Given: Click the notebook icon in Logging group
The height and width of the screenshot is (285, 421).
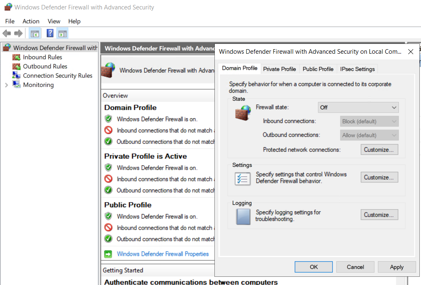Looking at the screenshot, I should click(243, 217).
